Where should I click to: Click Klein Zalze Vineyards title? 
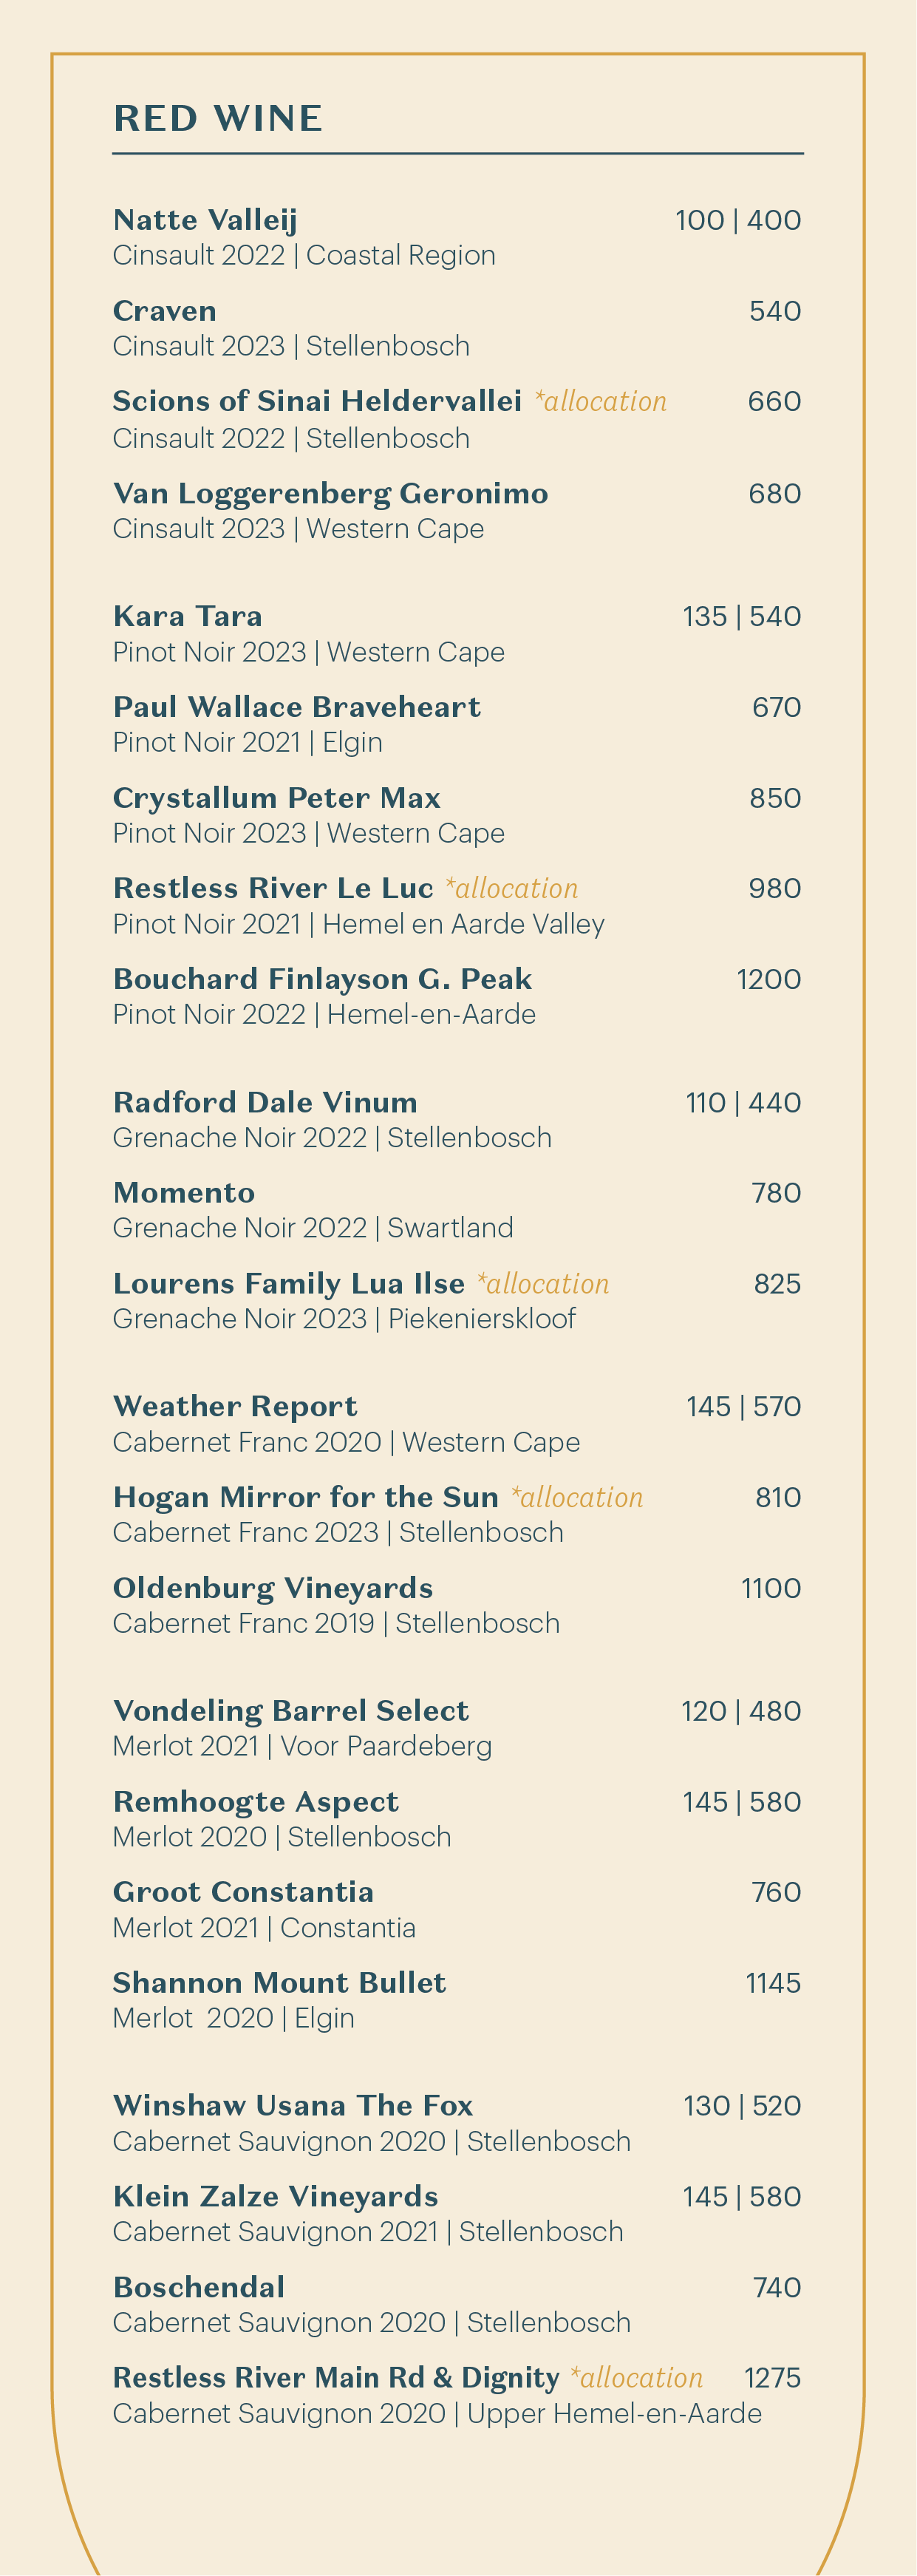(x=276, y=2196)
